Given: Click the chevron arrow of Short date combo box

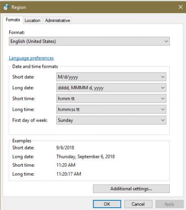Looking at the screenshot, I should (163, 77).
